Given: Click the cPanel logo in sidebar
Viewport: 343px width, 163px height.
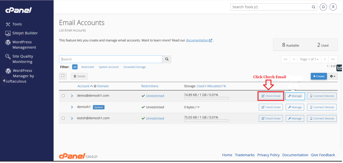Looking at the screenshot, I should point(19,10).
